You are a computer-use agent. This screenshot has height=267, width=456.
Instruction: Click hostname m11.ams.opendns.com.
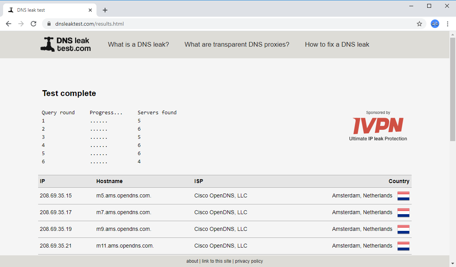[125, 246]
